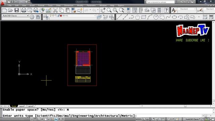Switch to the Layout1 tab
This screenshot has width=215, height=121.
coord(22,106)
